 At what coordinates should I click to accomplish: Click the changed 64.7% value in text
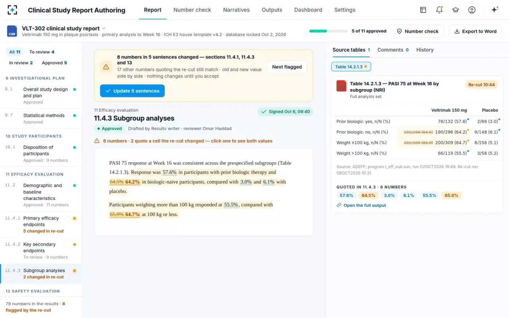[132, 214]
